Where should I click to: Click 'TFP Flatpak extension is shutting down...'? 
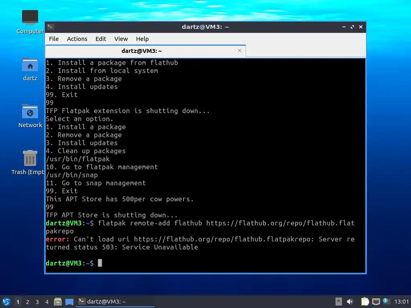pyautogui.click(x=128, y=111)
